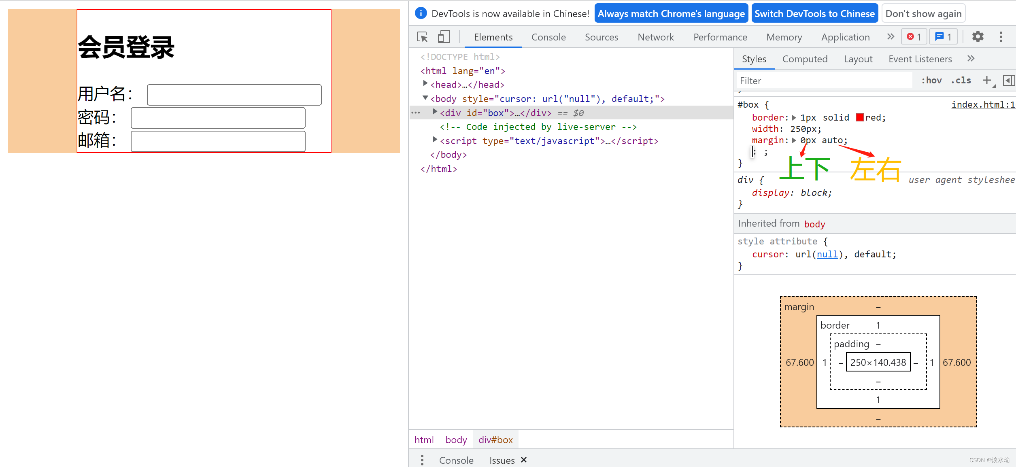Select the div#box breadcrumb
This screenshot has width=1016, height=467.
[x=495, y=439]
